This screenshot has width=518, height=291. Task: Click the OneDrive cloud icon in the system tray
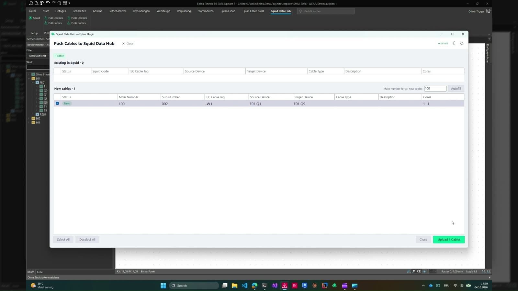coord(431,286)
